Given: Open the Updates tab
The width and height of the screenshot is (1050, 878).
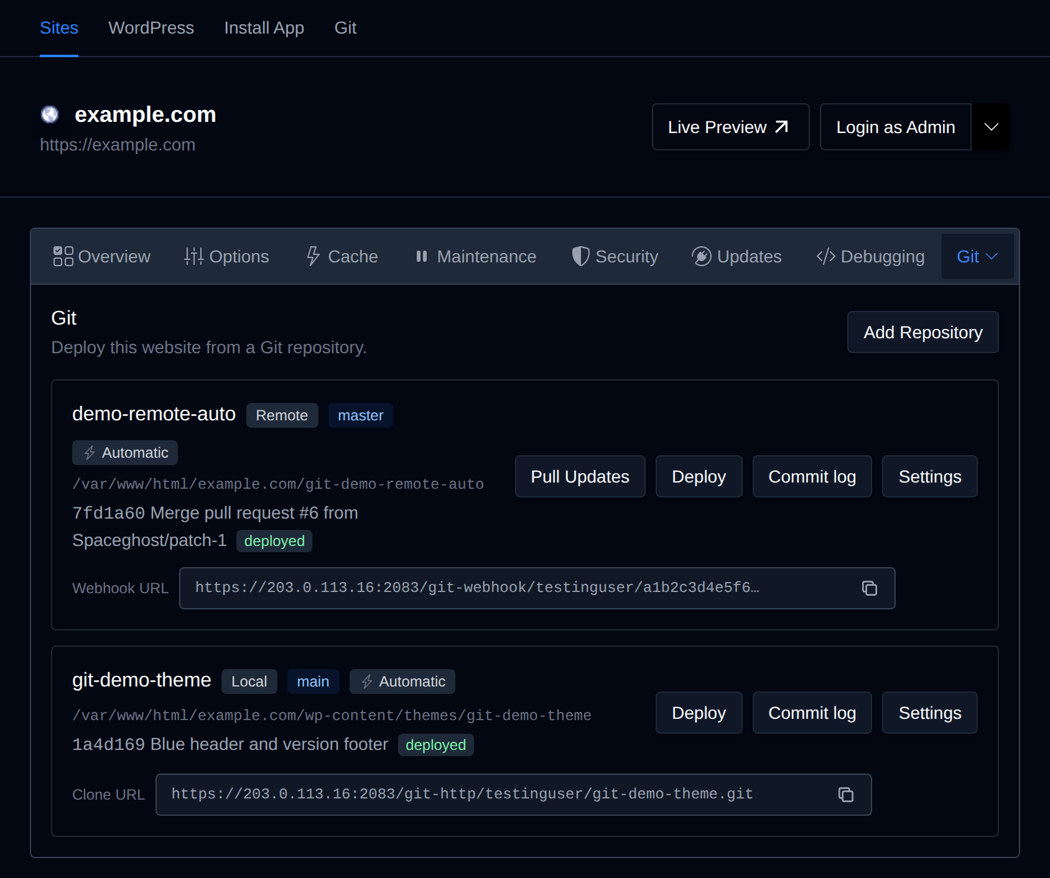Looking at the screenshot, I should (736, 256).
